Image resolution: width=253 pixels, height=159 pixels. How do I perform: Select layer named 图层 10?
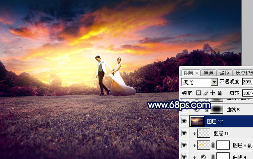tap(221, 133)
